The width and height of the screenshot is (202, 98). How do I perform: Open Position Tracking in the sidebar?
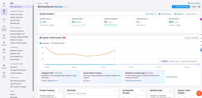point(16,40)
